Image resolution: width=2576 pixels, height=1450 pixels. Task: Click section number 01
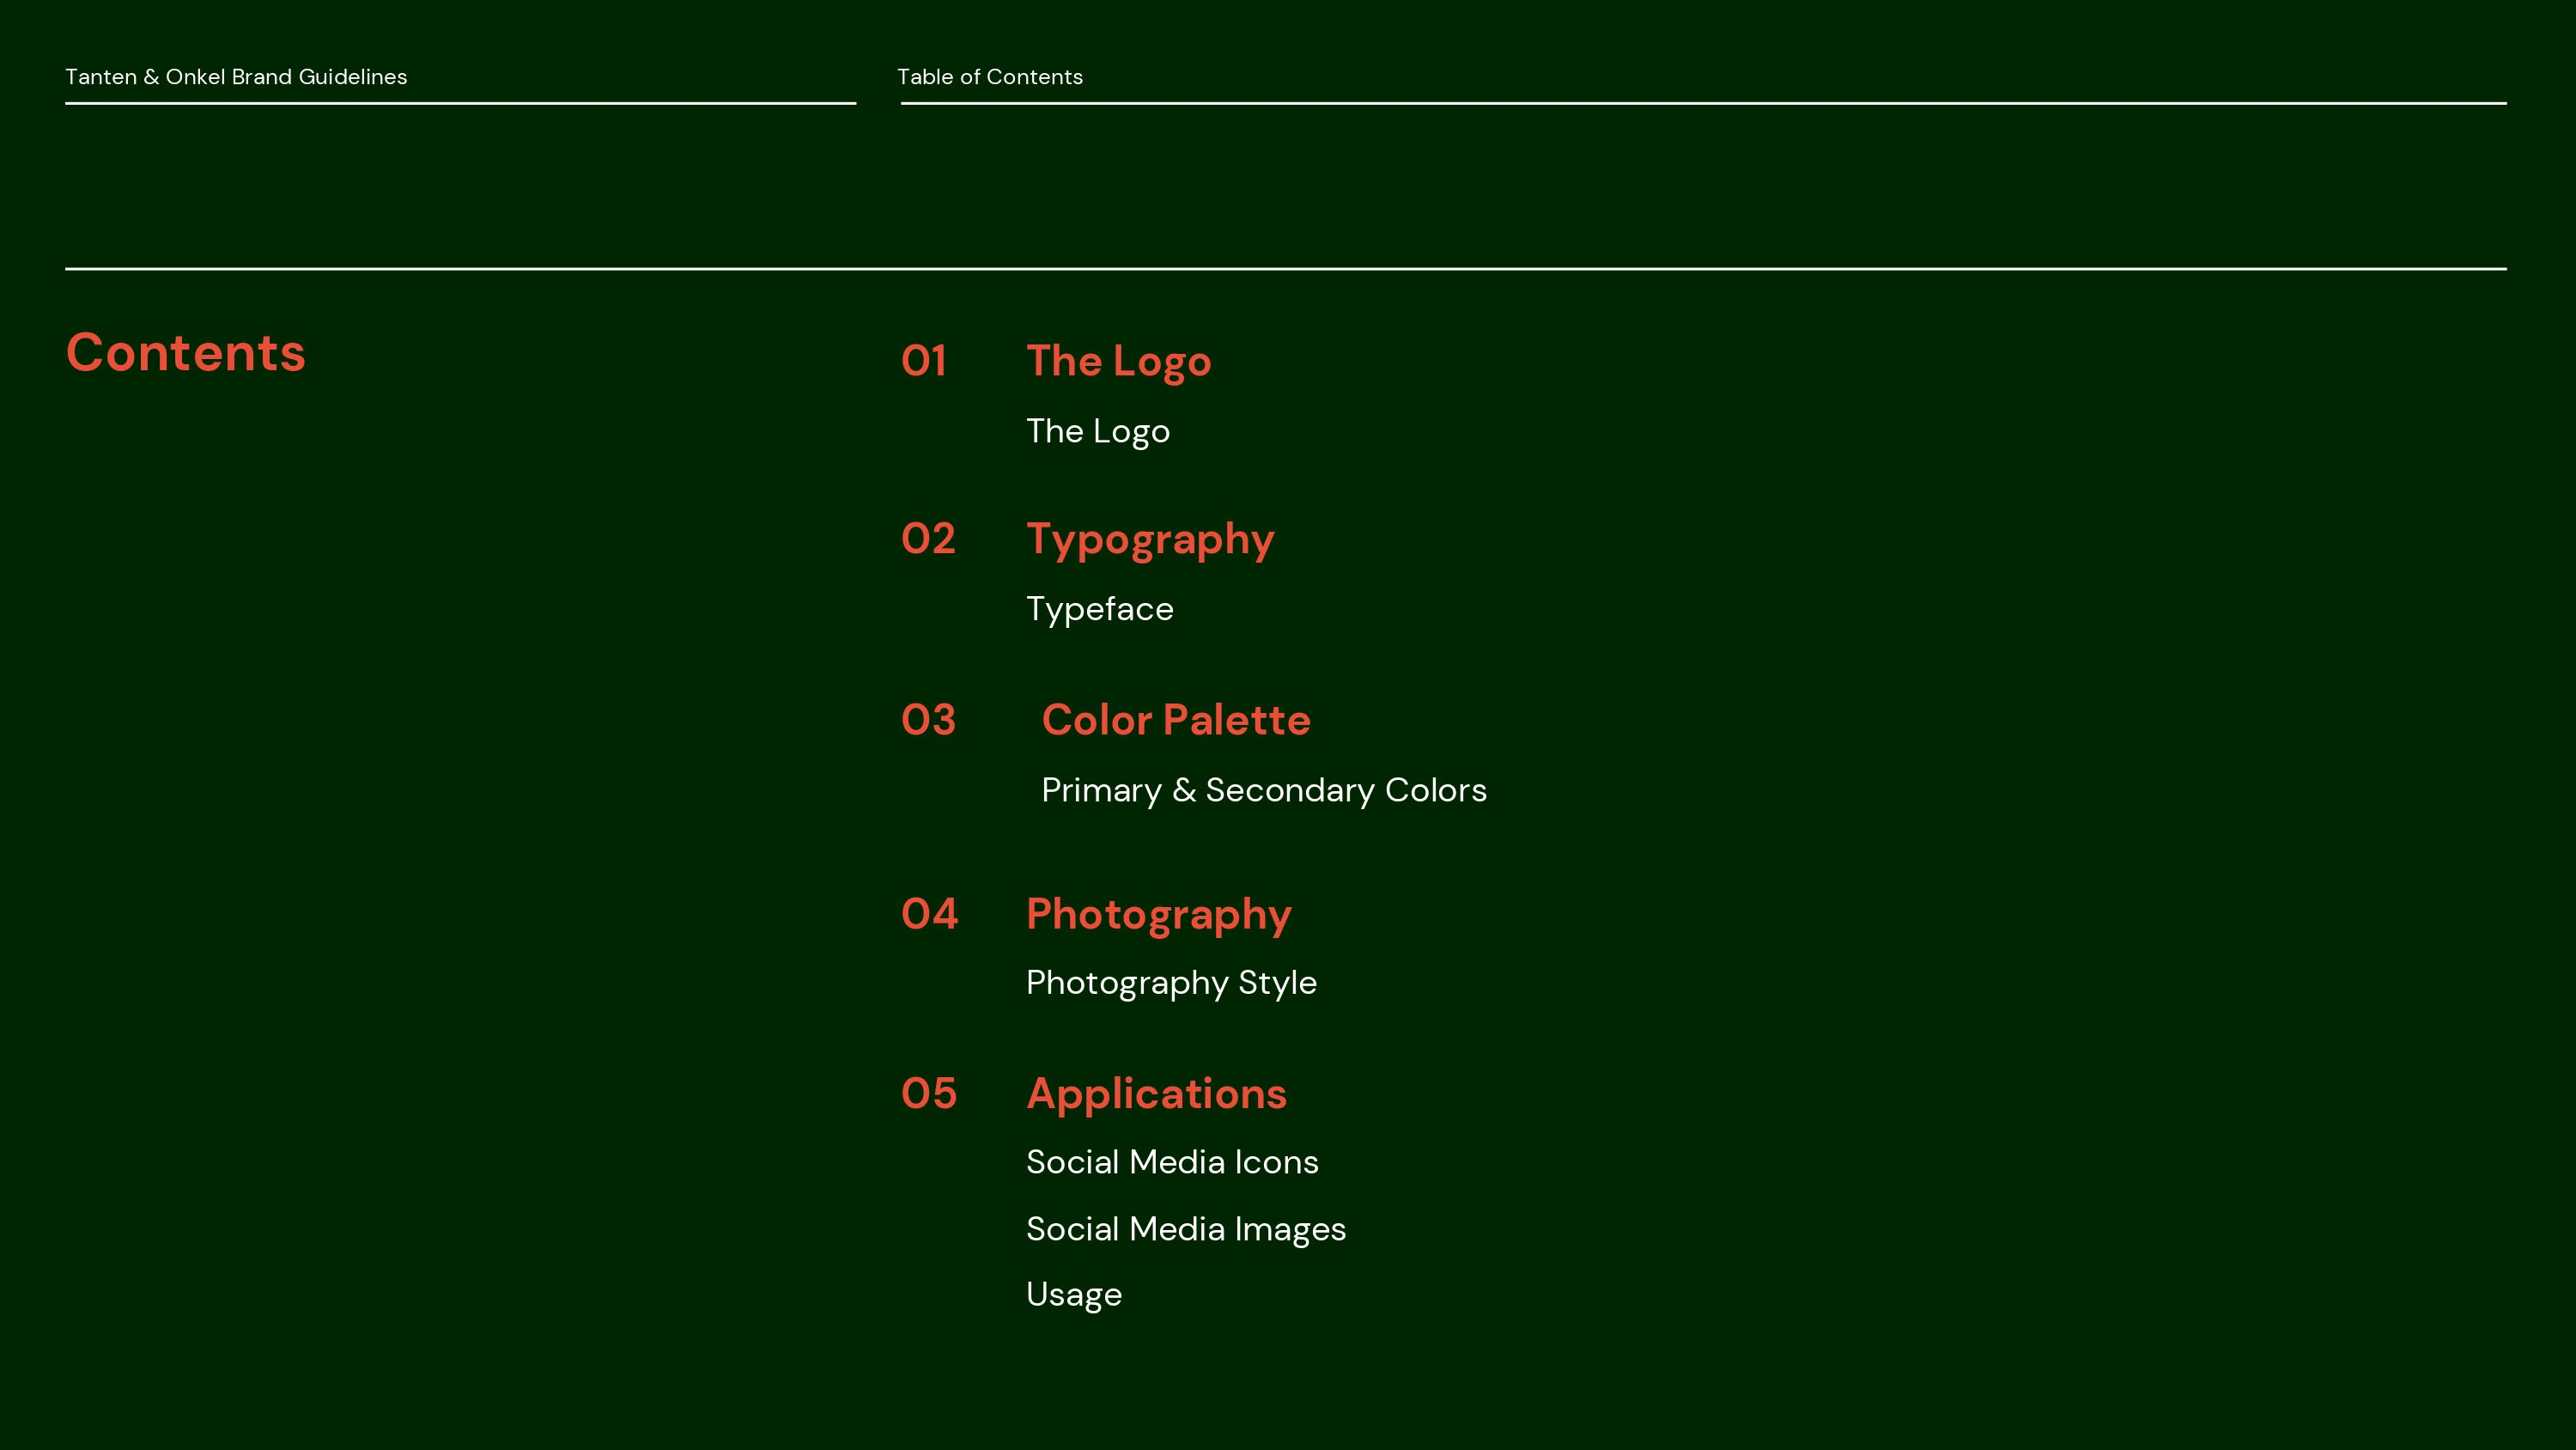923,362
